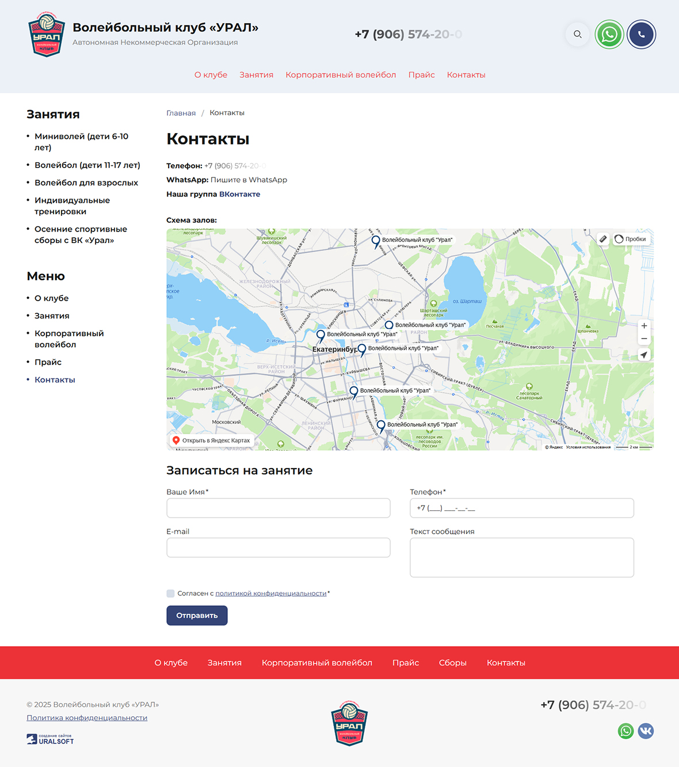
Task: Open VK icon in the footer
Action: (x=646, y=731)
